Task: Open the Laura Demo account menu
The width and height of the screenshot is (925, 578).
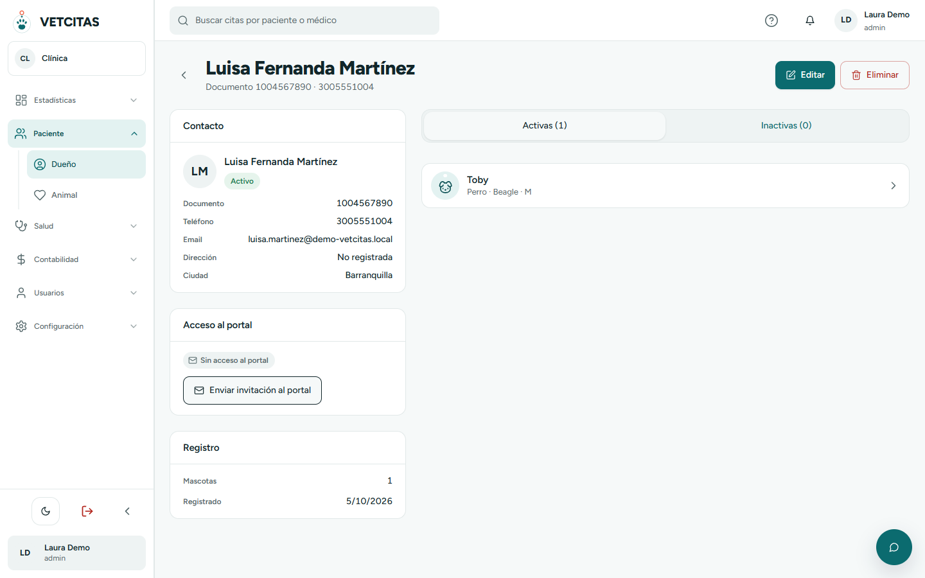Action: click(872, 21)
